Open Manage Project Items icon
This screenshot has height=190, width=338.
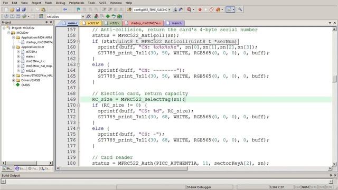(96, 16)
